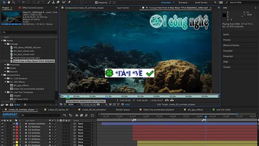Click the yellow label swatch of r2 Outlines
The width and height of the screenshot is (259, 146).
[x=17, y=142]
